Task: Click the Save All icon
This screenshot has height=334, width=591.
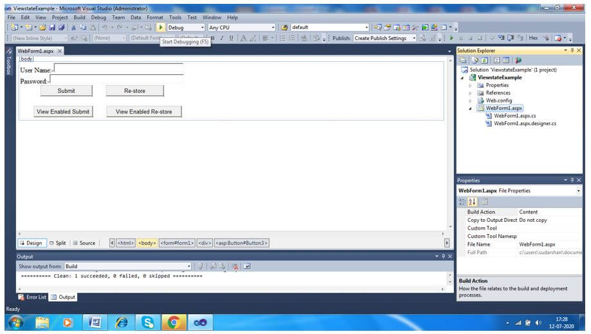Action: [61, 27]
